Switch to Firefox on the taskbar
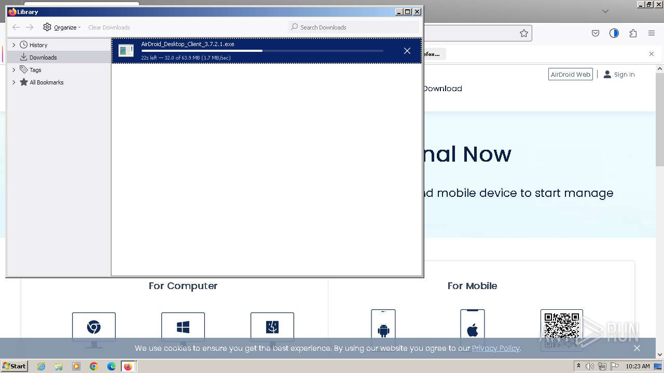Viewport: 664px width, 373px height. click(x=128, y=366)
